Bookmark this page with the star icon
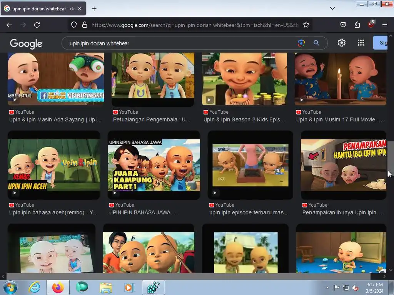The width and height of the screenshot is (394, 295). point(306,25)
